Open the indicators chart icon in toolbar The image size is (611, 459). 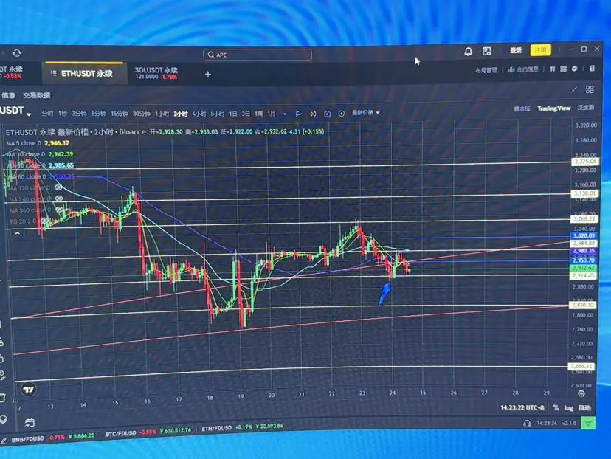pos(299,114)
